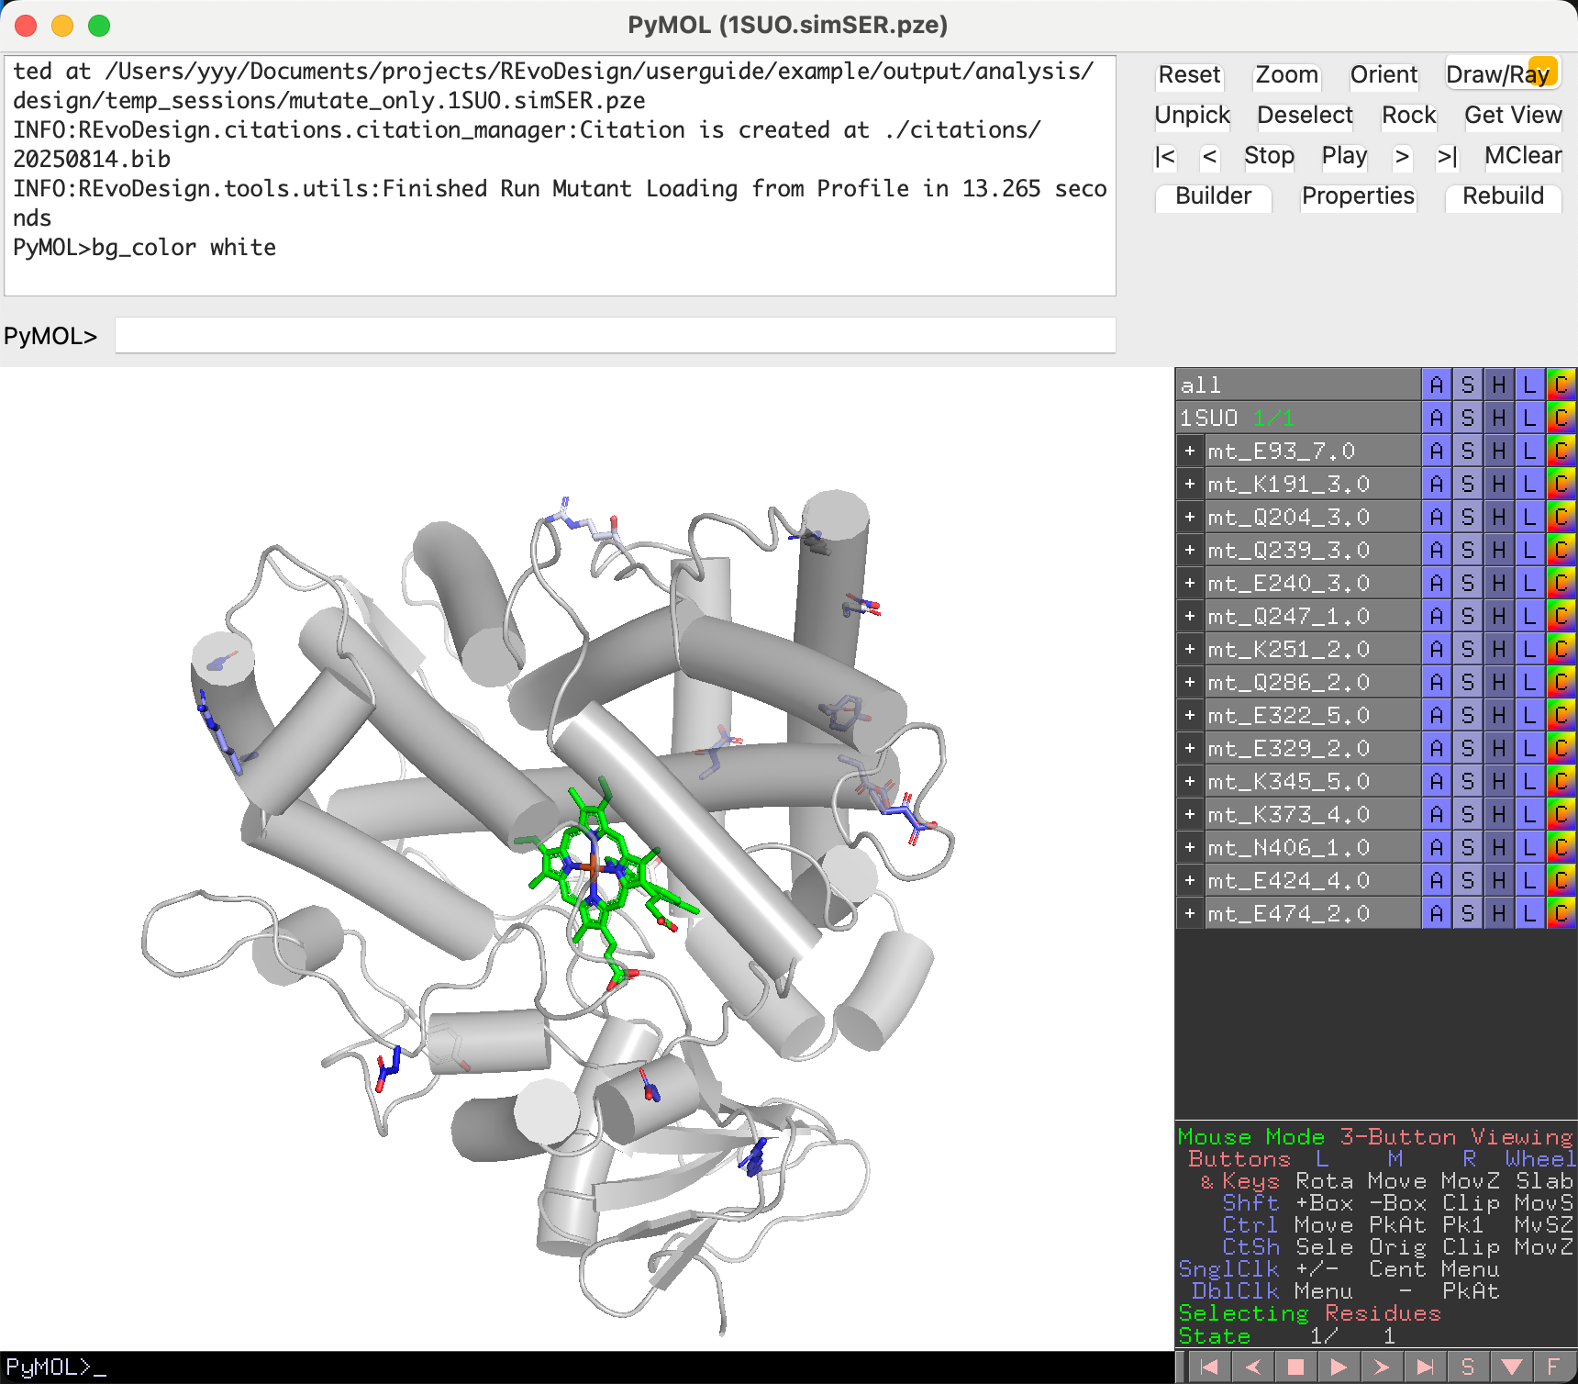Expand group mt_Q247_1.0 with plus
Screen dimensions: 1578x1384
pyautogui.click(x=1190, y=616)
